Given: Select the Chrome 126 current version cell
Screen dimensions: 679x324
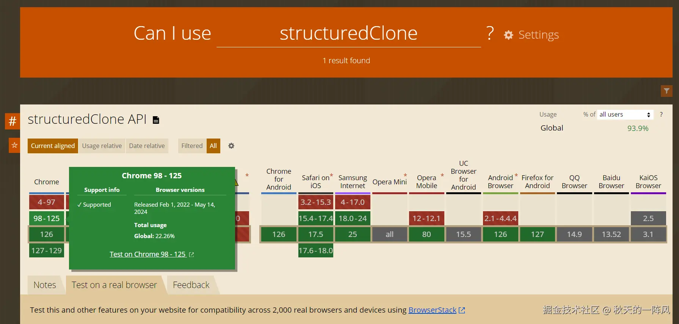Looking at the screenshot, I should coord(47,234).
